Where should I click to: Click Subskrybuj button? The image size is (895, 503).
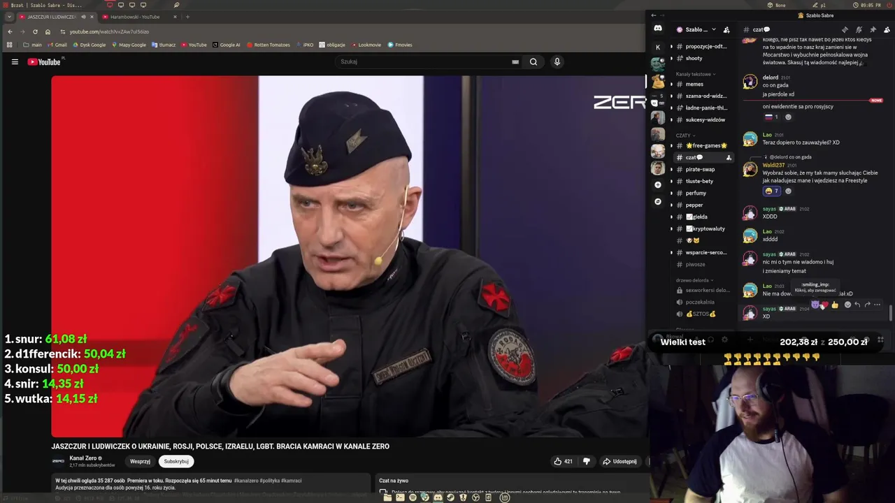click(176, 461)
